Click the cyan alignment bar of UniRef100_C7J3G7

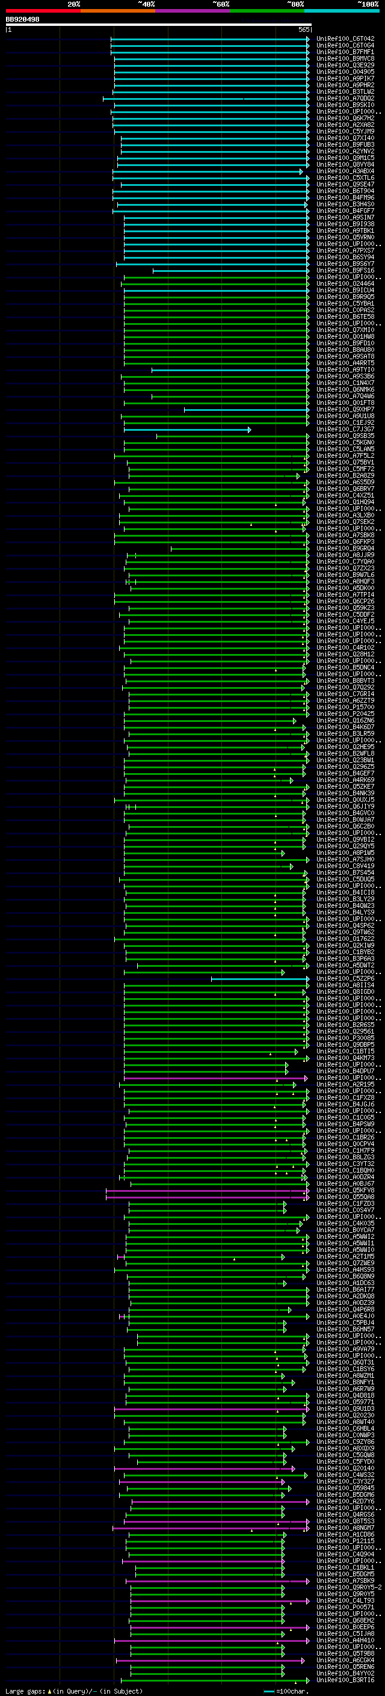tap(188, 430)
